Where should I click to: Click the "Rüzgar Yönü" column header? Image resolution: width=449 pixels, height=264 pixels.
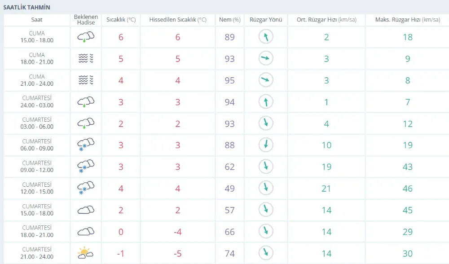coord(266,20)
